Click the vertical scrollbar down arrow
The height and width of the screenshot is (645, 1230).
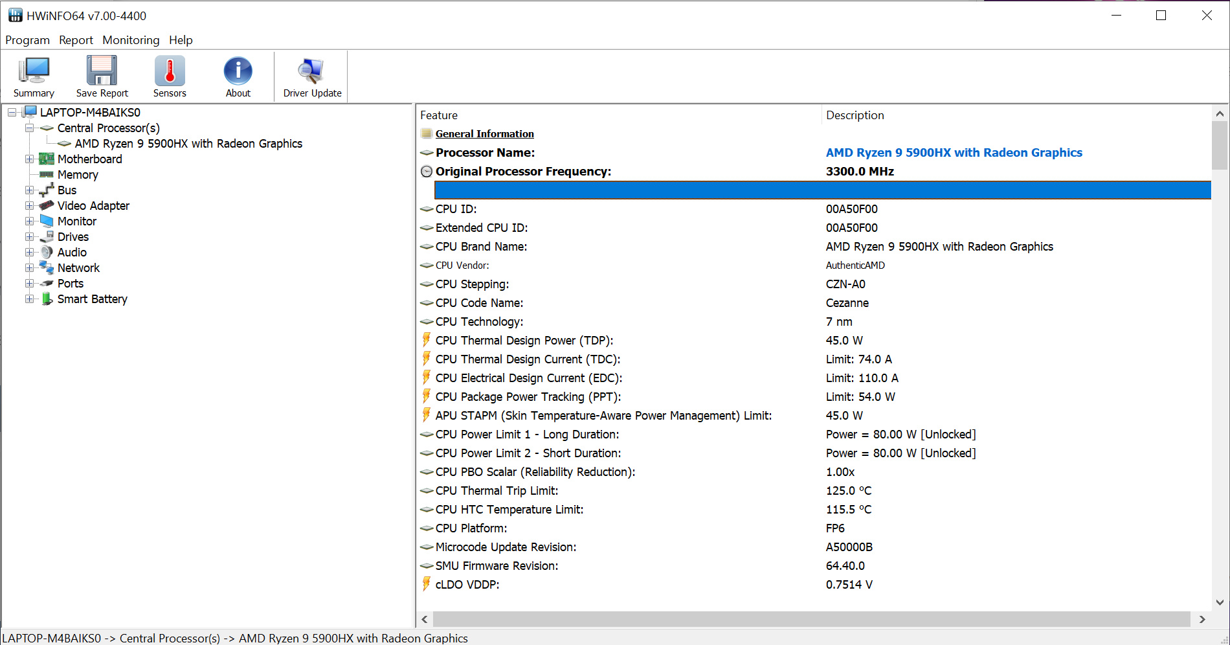pos(1220,602)
